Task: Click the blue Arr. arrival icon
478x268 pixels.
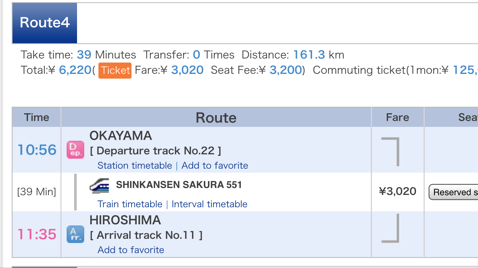Action: point(75,234)
